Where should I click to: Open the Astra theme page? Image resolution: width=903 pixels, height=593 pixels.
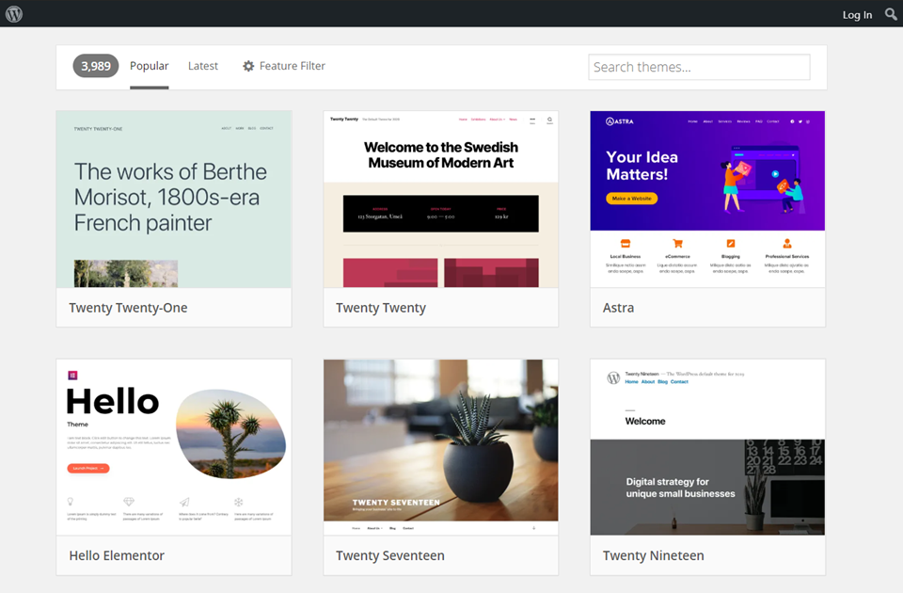point(617,308)
